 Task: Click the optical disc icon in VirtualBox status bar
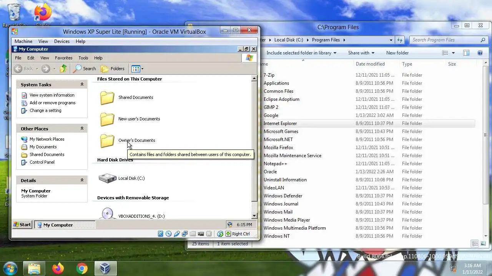168,234
